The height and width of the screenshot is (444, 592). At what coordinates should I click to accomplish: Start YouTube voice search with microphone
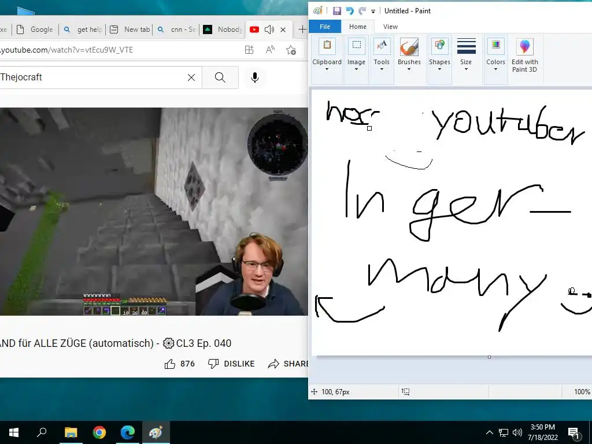point(255,77)
